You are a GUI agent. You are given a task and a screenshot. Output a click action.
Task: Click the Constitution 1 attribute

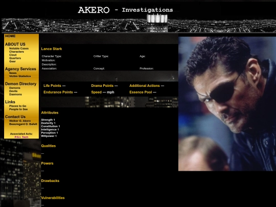[x=51, y=126]
